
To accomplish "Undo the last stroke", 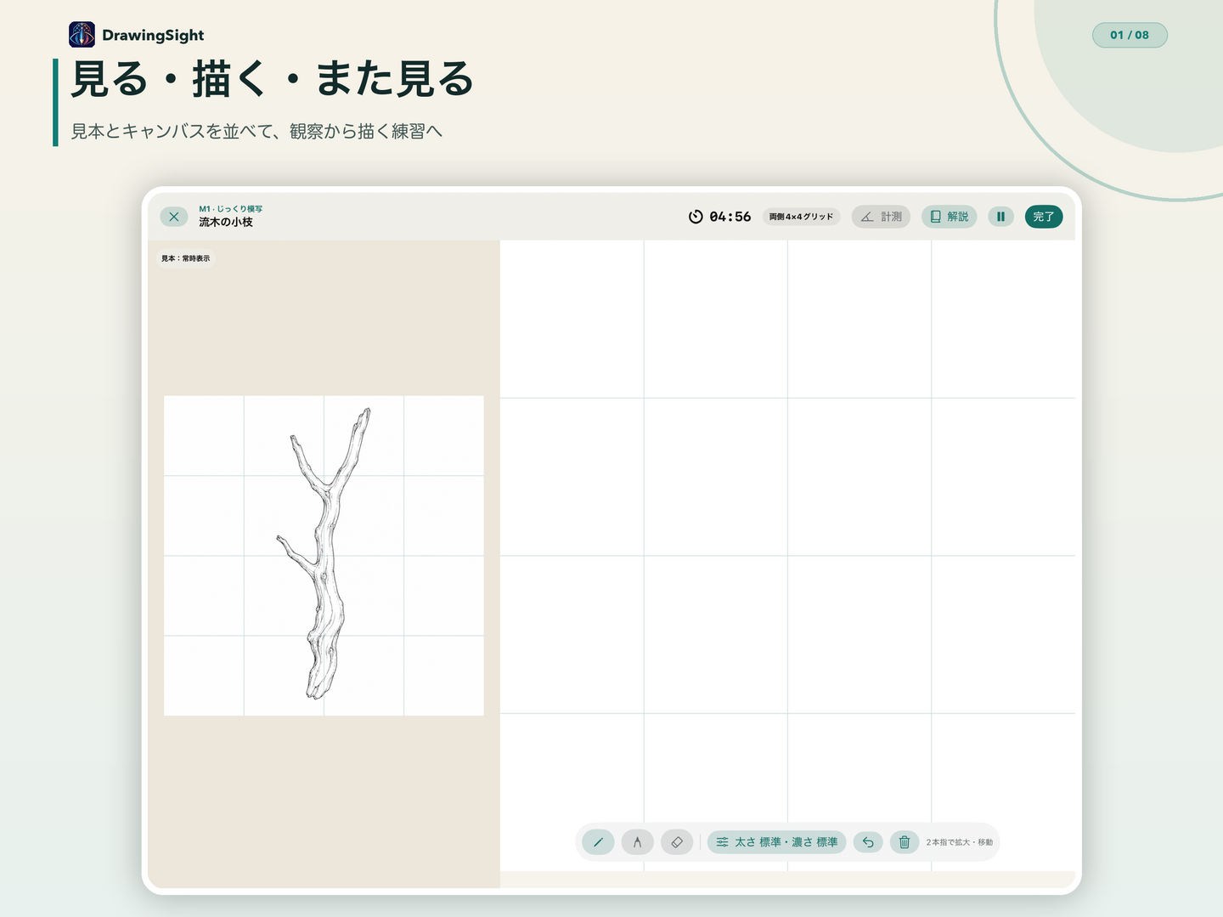I will (x=868, y=842).
